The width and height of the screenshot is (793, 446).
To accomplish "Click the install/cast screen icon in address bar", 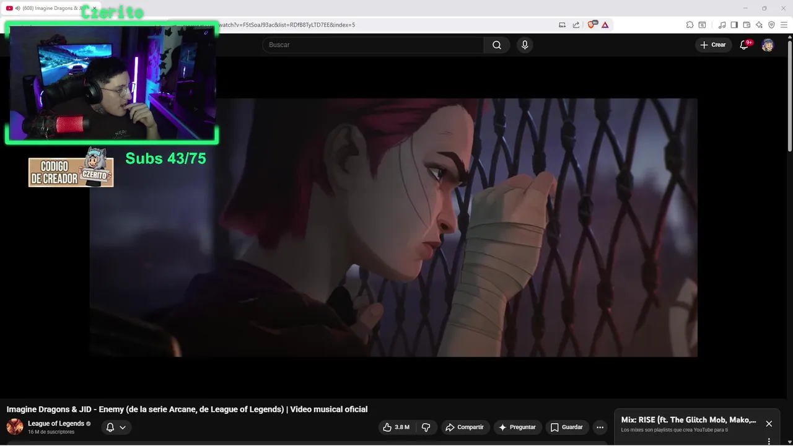I will click(562, 25).
